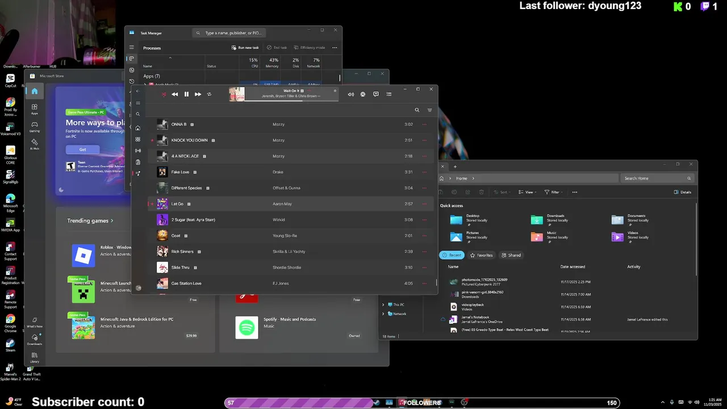Open See more options in File Explorer

[575, 192]
